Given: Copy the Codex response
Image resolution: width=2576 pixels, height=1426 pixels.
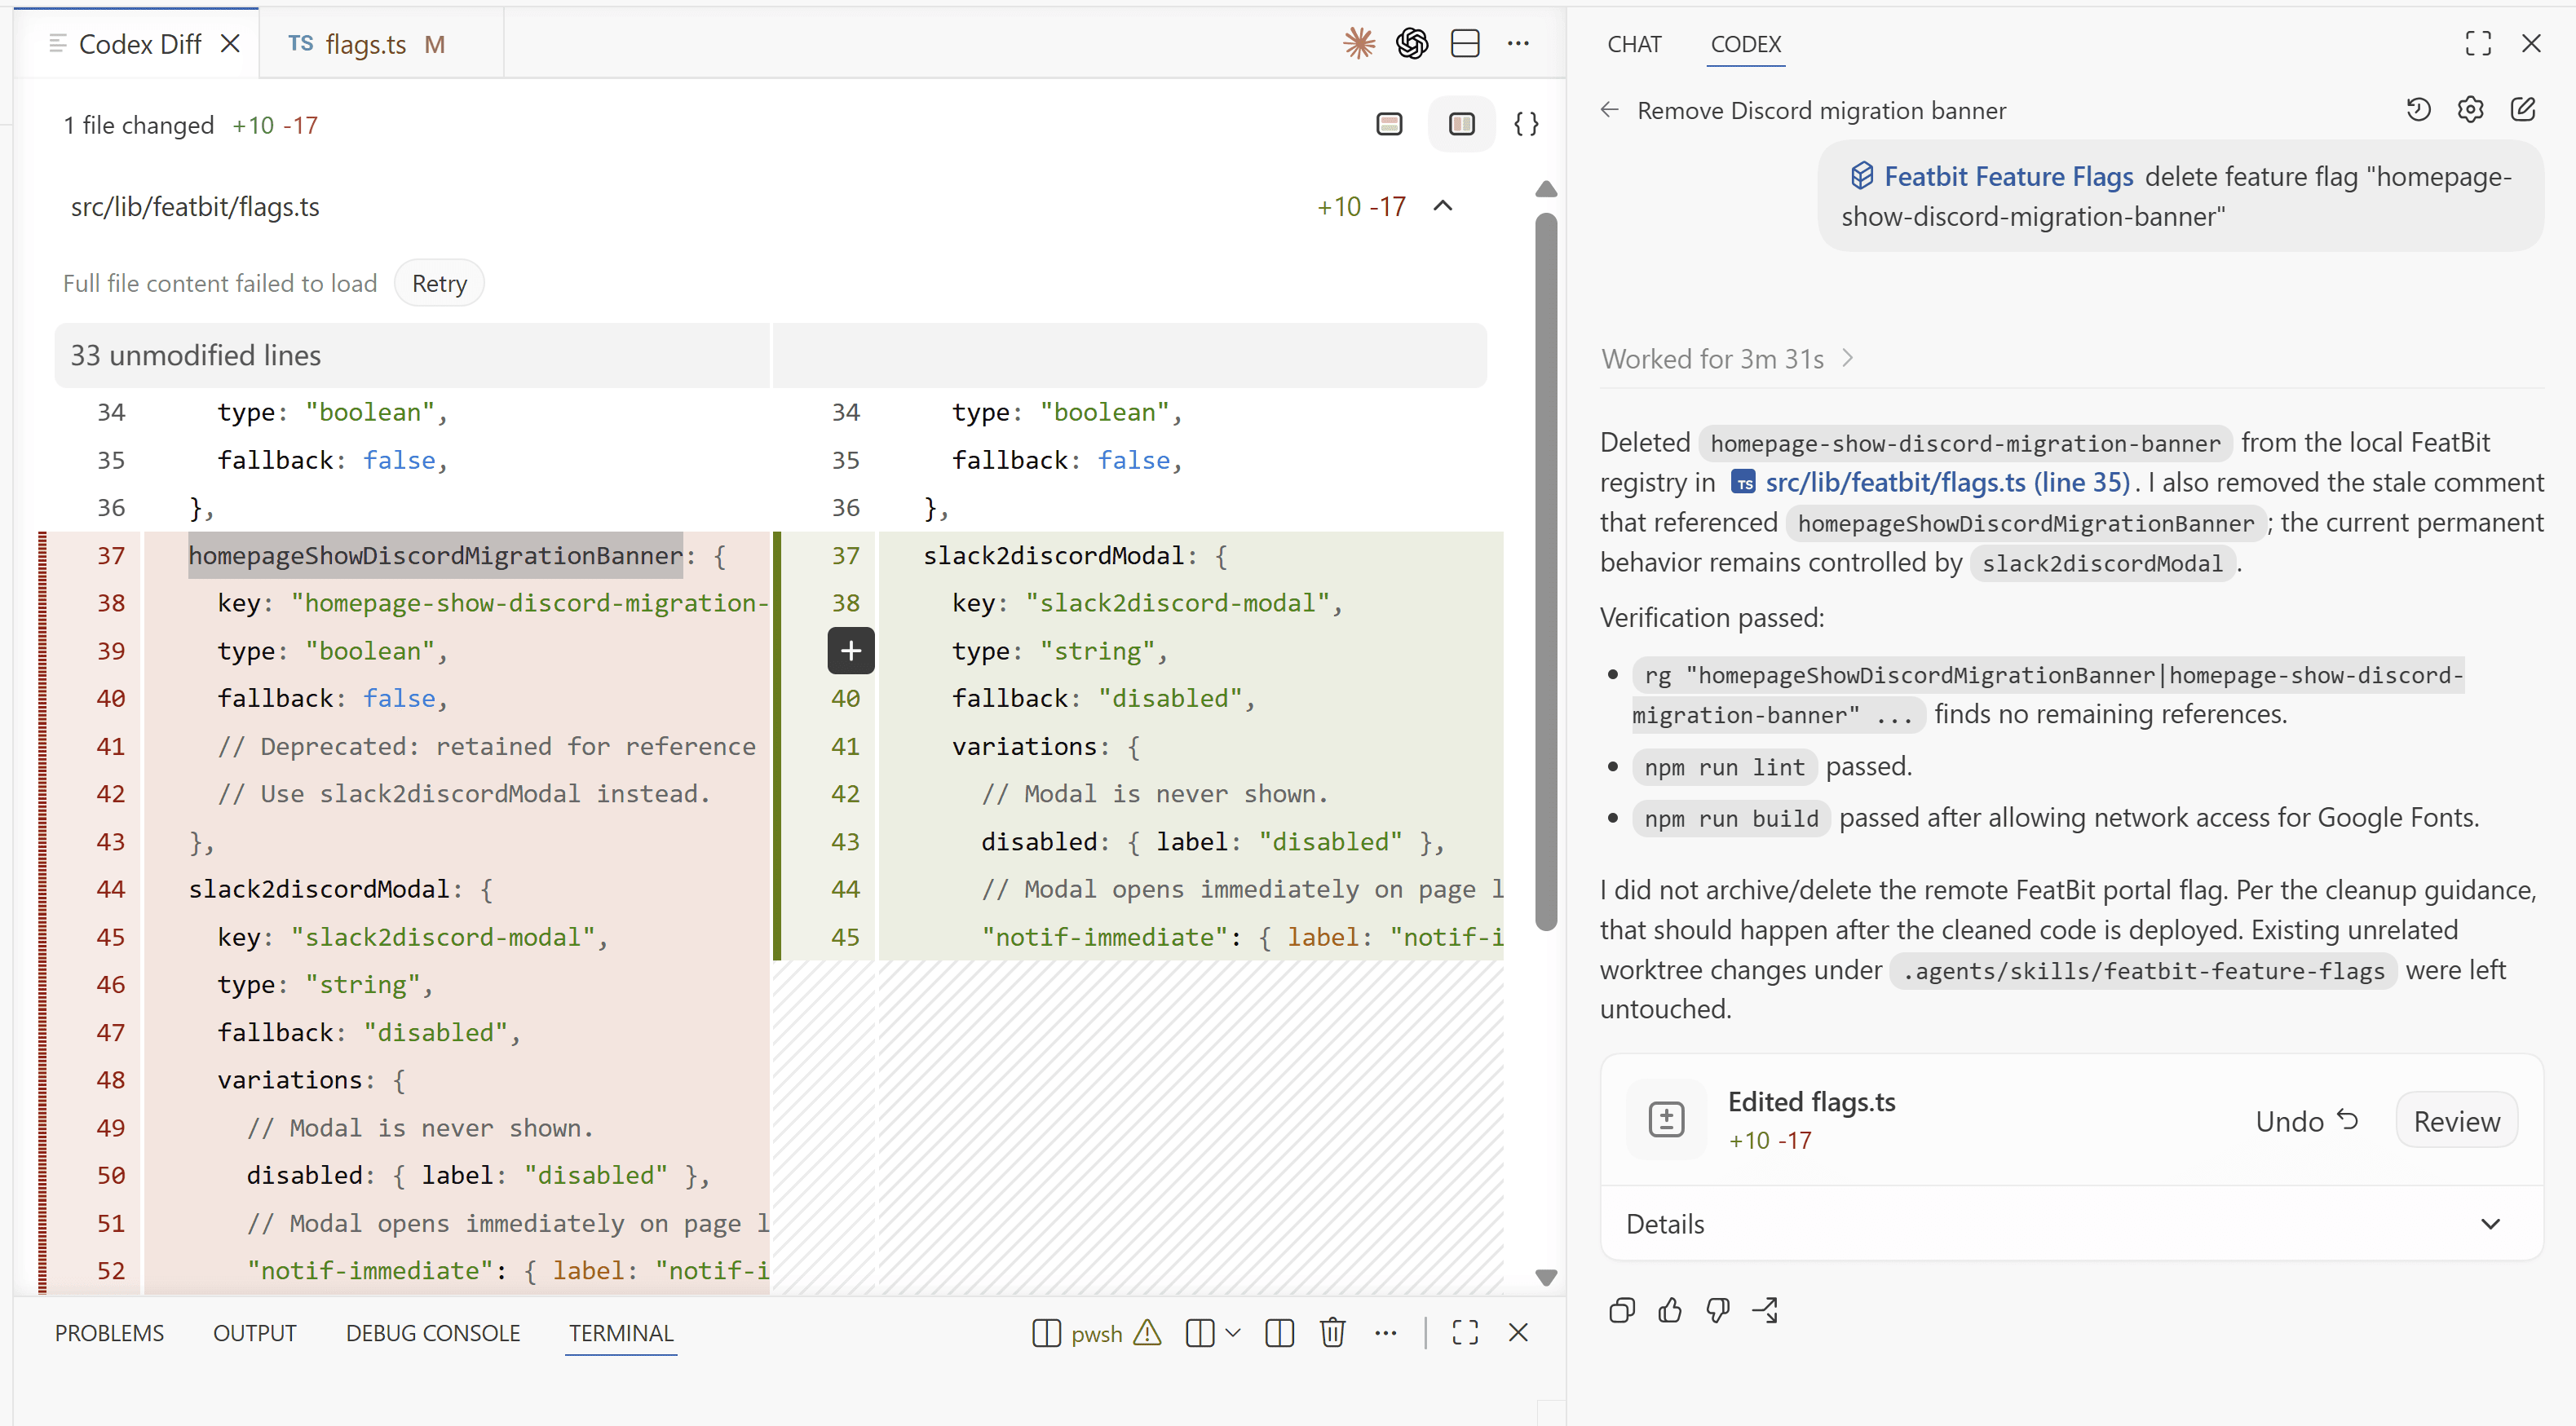Looking at the screenshot, I should click(x=1622, y=1310).
